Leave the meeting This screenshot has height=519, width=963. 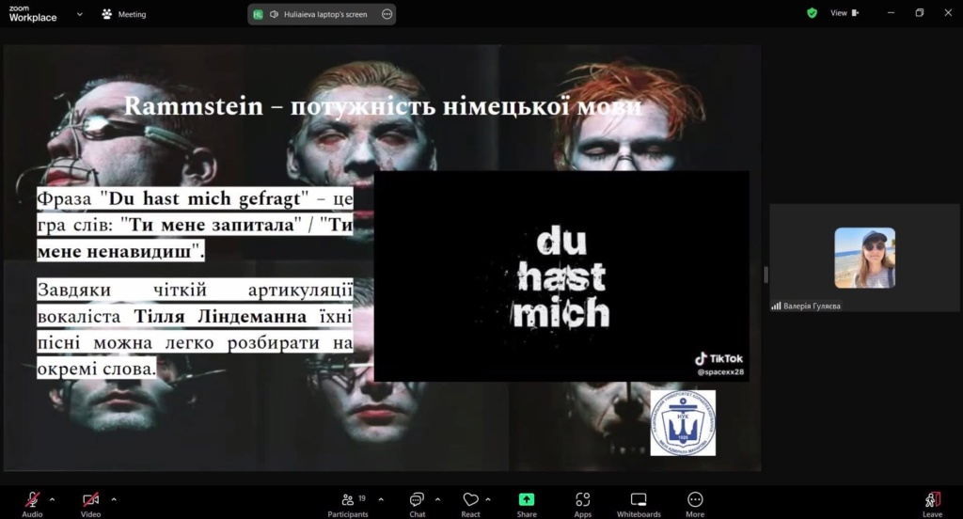coord(932,504)
